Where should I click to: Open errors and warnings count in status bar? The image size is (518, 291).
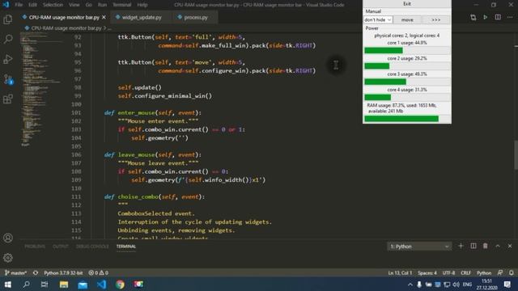98,273
